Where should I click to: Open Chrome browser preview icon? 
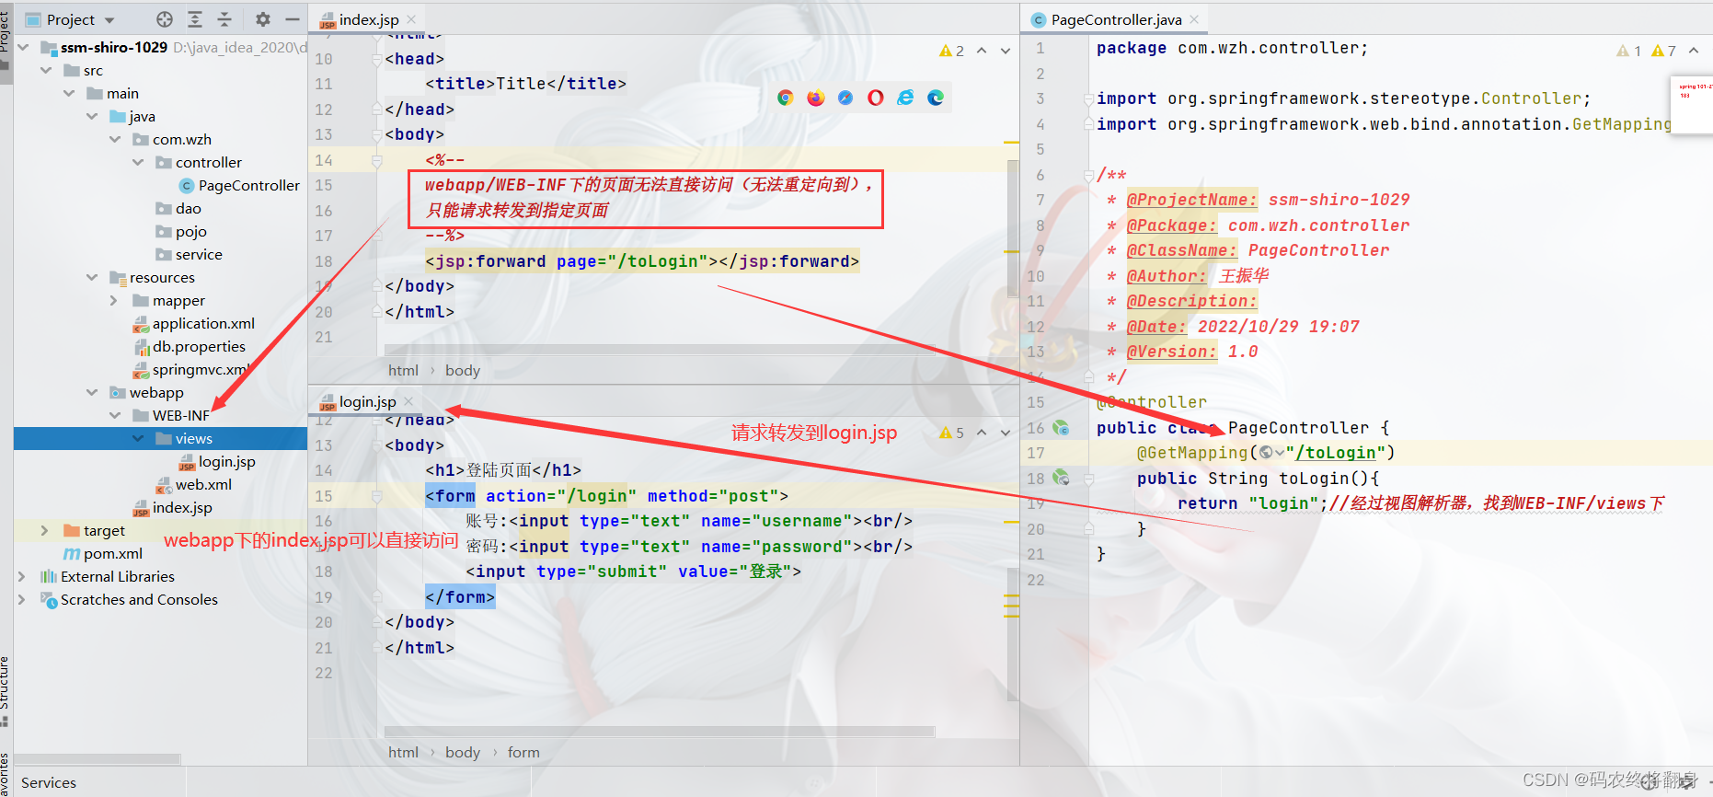click(x=785, y=98)
